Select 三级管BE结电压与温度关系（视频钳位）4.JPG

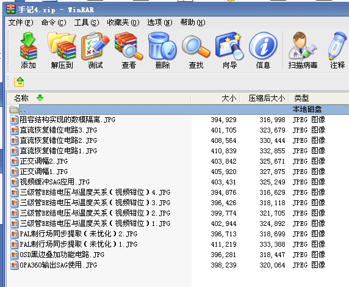95,192
